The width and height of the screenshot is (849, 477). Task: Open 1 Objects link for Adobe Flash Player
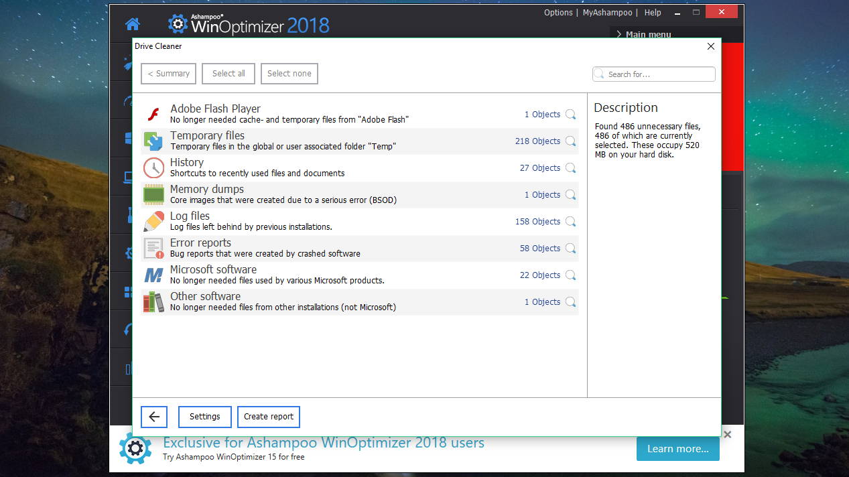pyautogui.click(x=542, y=115)
